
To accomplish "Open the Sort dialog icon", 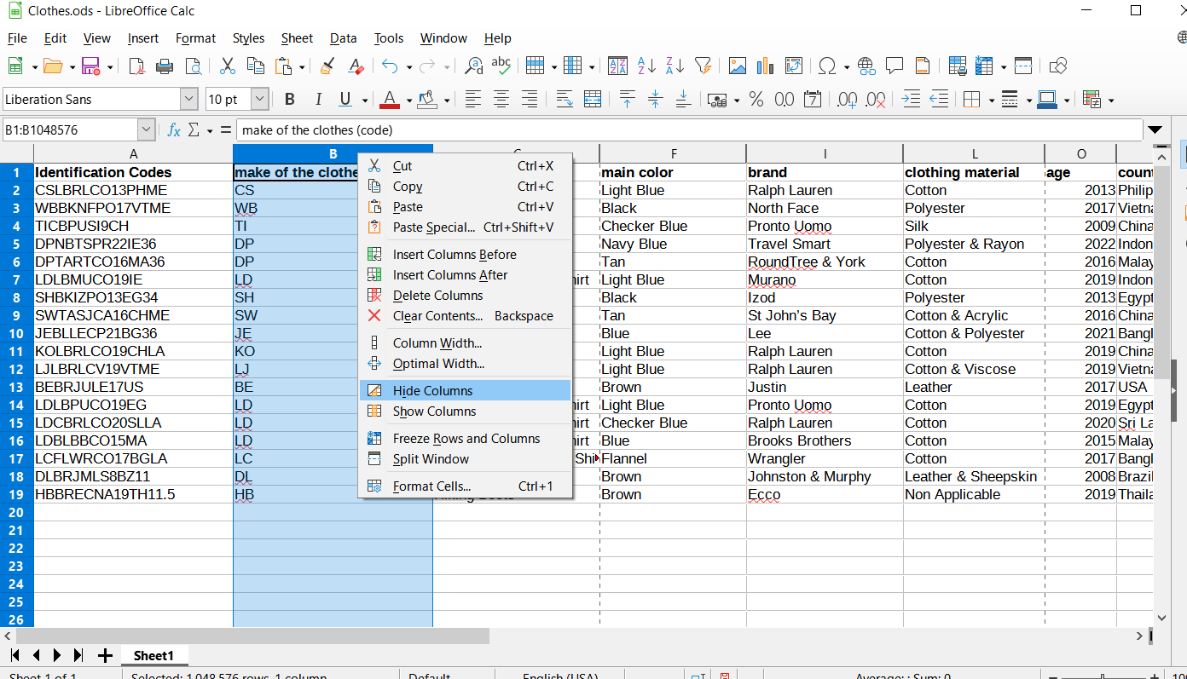I will [618, 66].
